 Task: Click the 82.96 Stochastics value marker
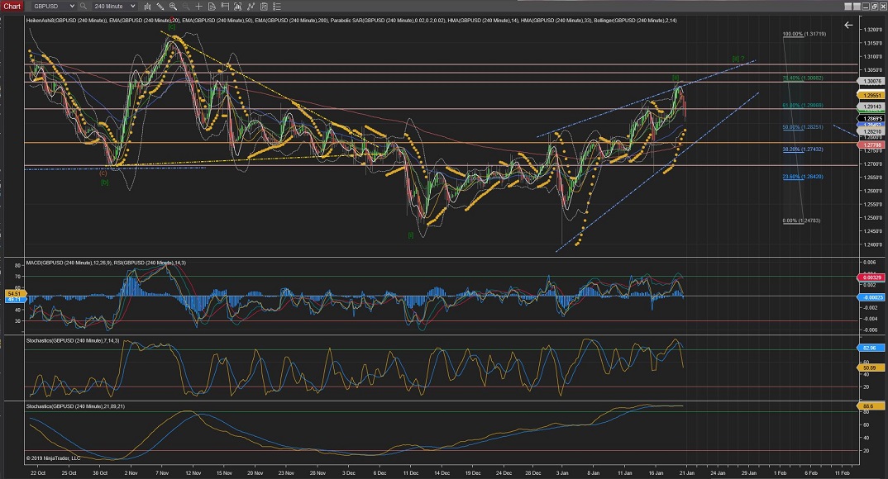(x=871, y=349)
